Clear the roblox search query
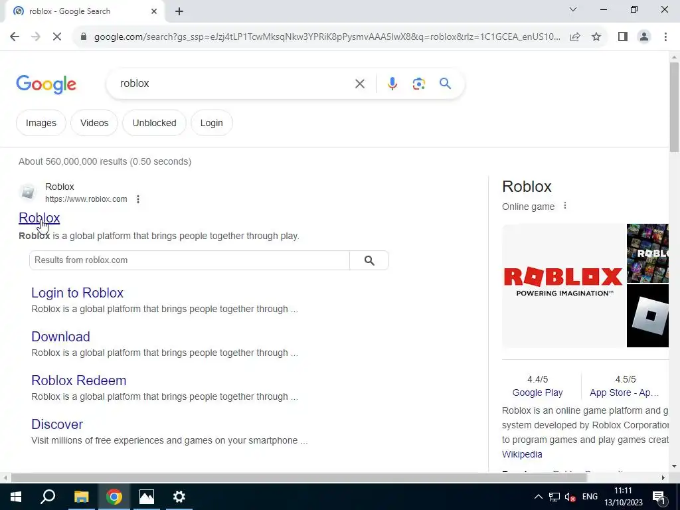Image resolution: width=680 pixels, height=510 pixels. click(x=359, y=84)
